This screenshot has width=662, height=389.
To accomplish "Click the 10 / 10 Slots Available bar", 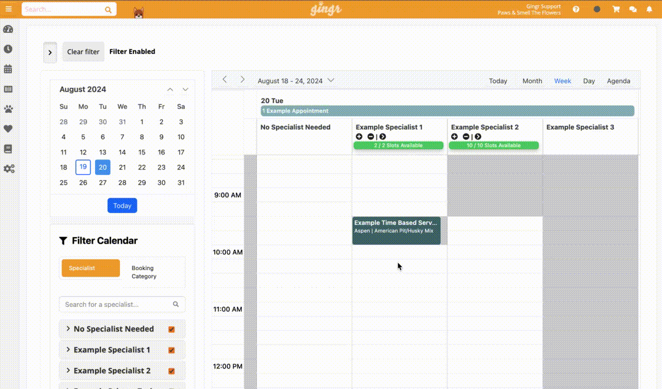I will pyautogui.click(x=494, y=145).
